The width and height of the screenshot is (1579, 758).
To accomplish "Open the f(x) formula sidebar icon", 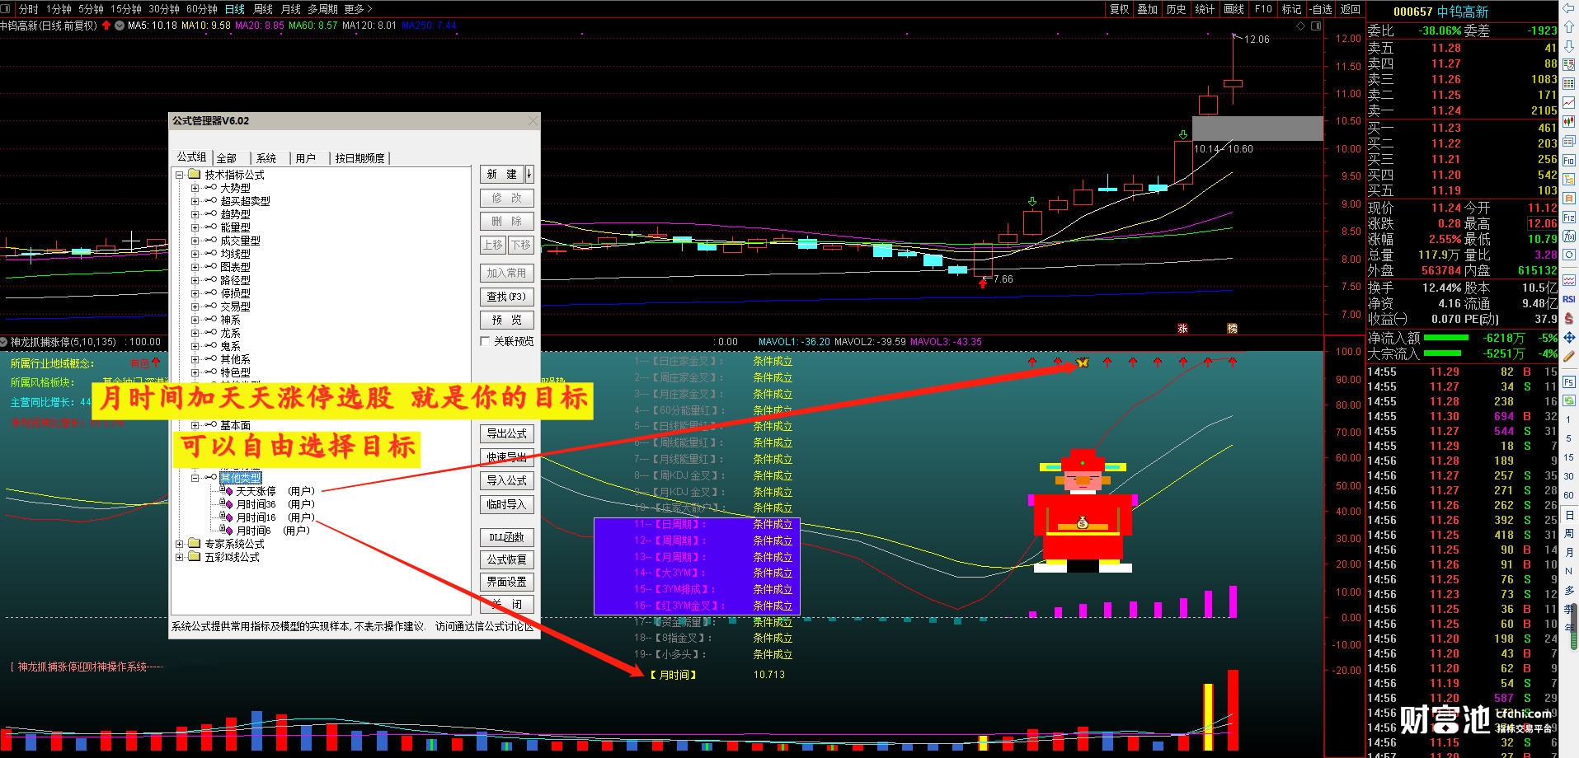I will tap(1568, 236).
